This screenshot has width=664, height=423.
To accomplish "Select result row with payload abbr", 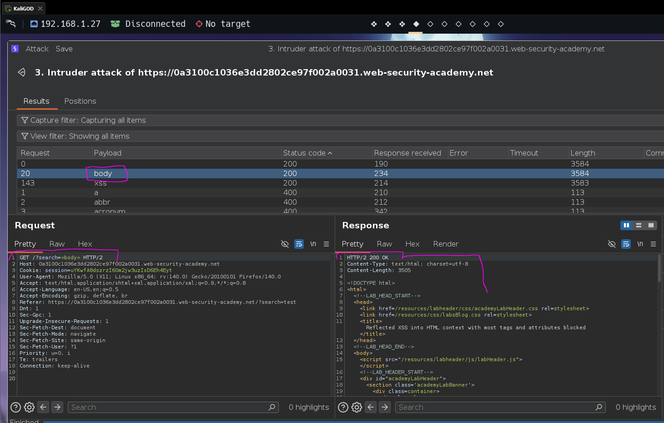I will [340, 202].
